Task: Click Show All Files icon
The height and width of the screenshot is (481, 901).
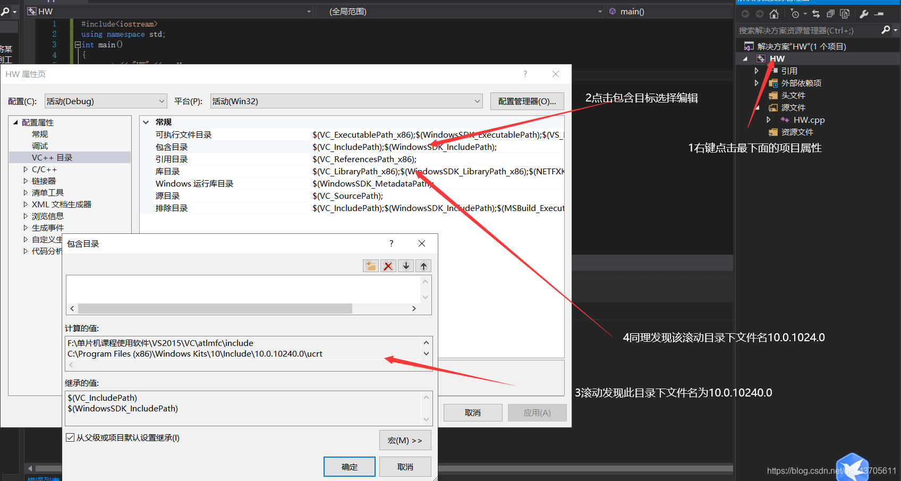Action: click(845, 14)
